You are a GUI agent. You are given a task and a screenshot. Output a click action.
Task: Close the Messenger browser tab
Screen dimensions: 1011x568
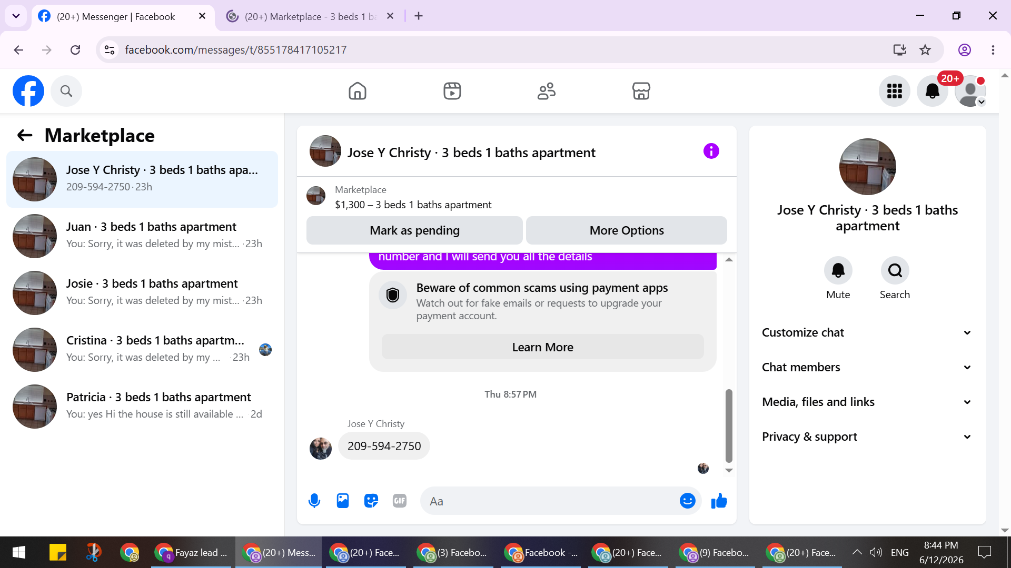click(x=202, y=16)
